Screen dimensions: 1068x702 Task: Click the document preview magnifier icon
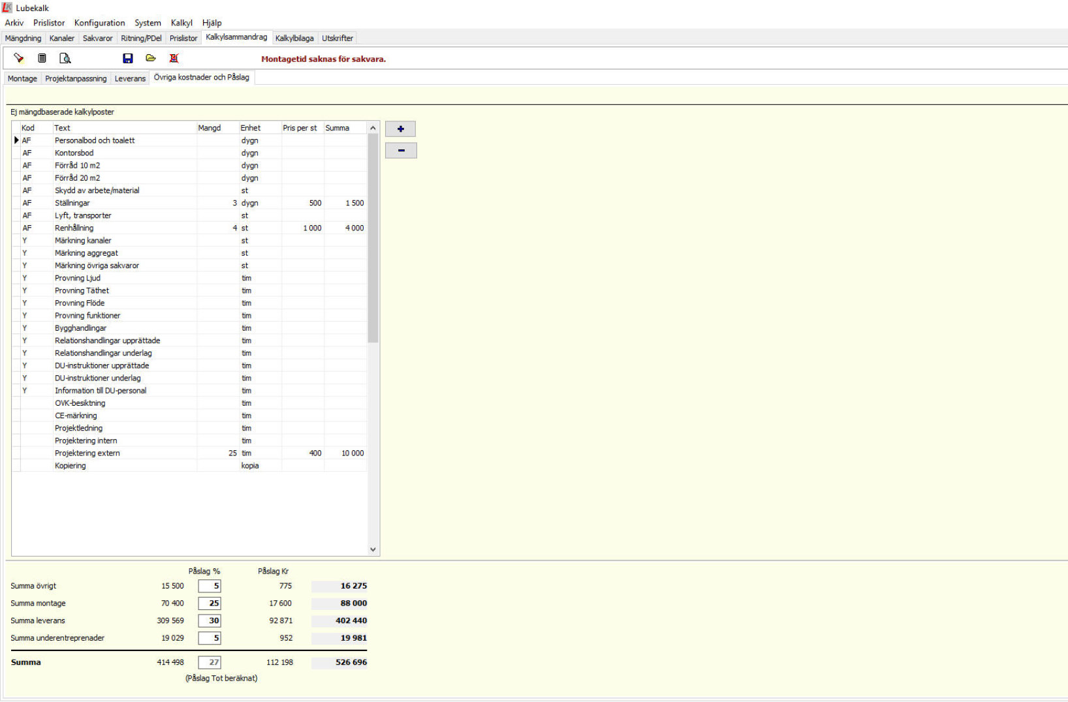[65, 58]
